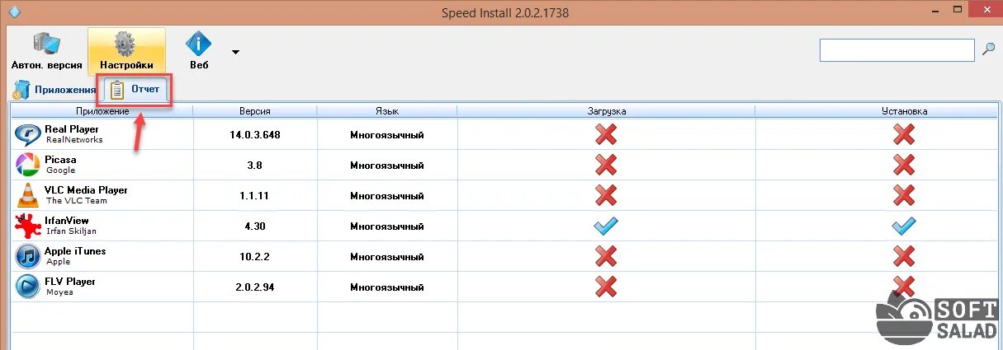Click the Apple iTunes icon
The image size is (1003, 350).
pyautogui.click(x=28, y=256)
